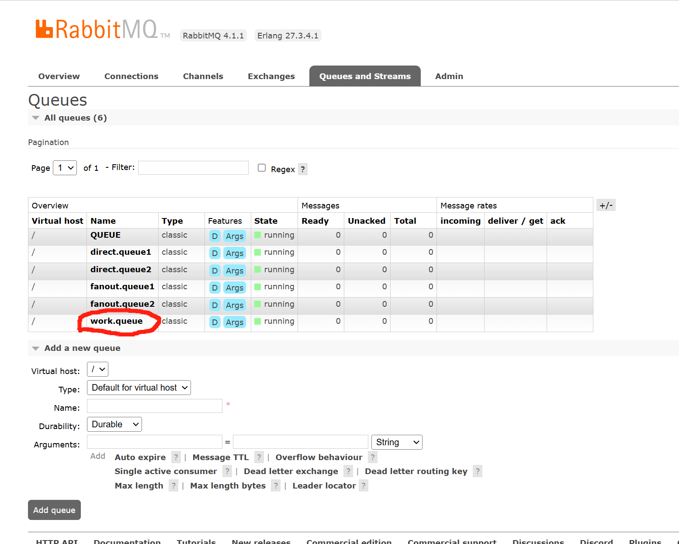Open the Dead letter exchange help icon
This screenshot has width=679, height=544.
[348, 471]
